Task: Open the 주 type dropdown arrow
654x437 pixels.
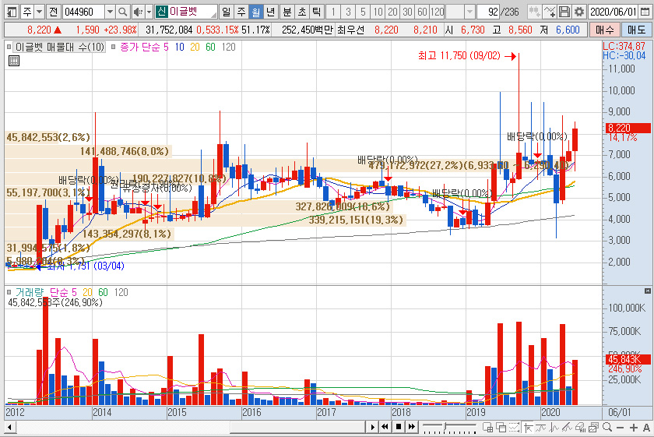Action: tap(39, 12)
